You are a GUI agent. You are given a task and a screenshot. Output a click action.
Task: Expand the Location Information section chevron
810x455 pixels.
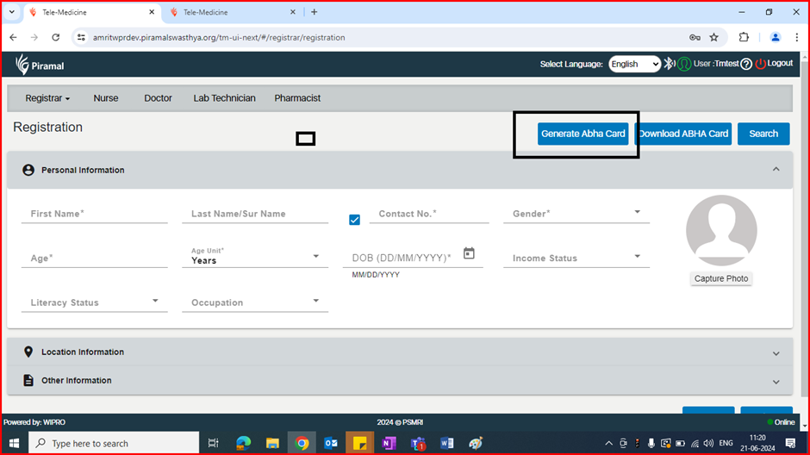coord(776,353)
